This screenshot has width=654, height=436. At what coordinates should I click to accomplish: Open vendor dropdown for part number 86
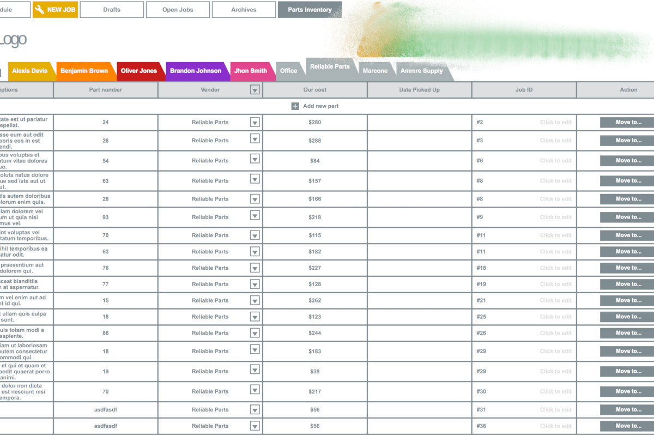point(255,333)
